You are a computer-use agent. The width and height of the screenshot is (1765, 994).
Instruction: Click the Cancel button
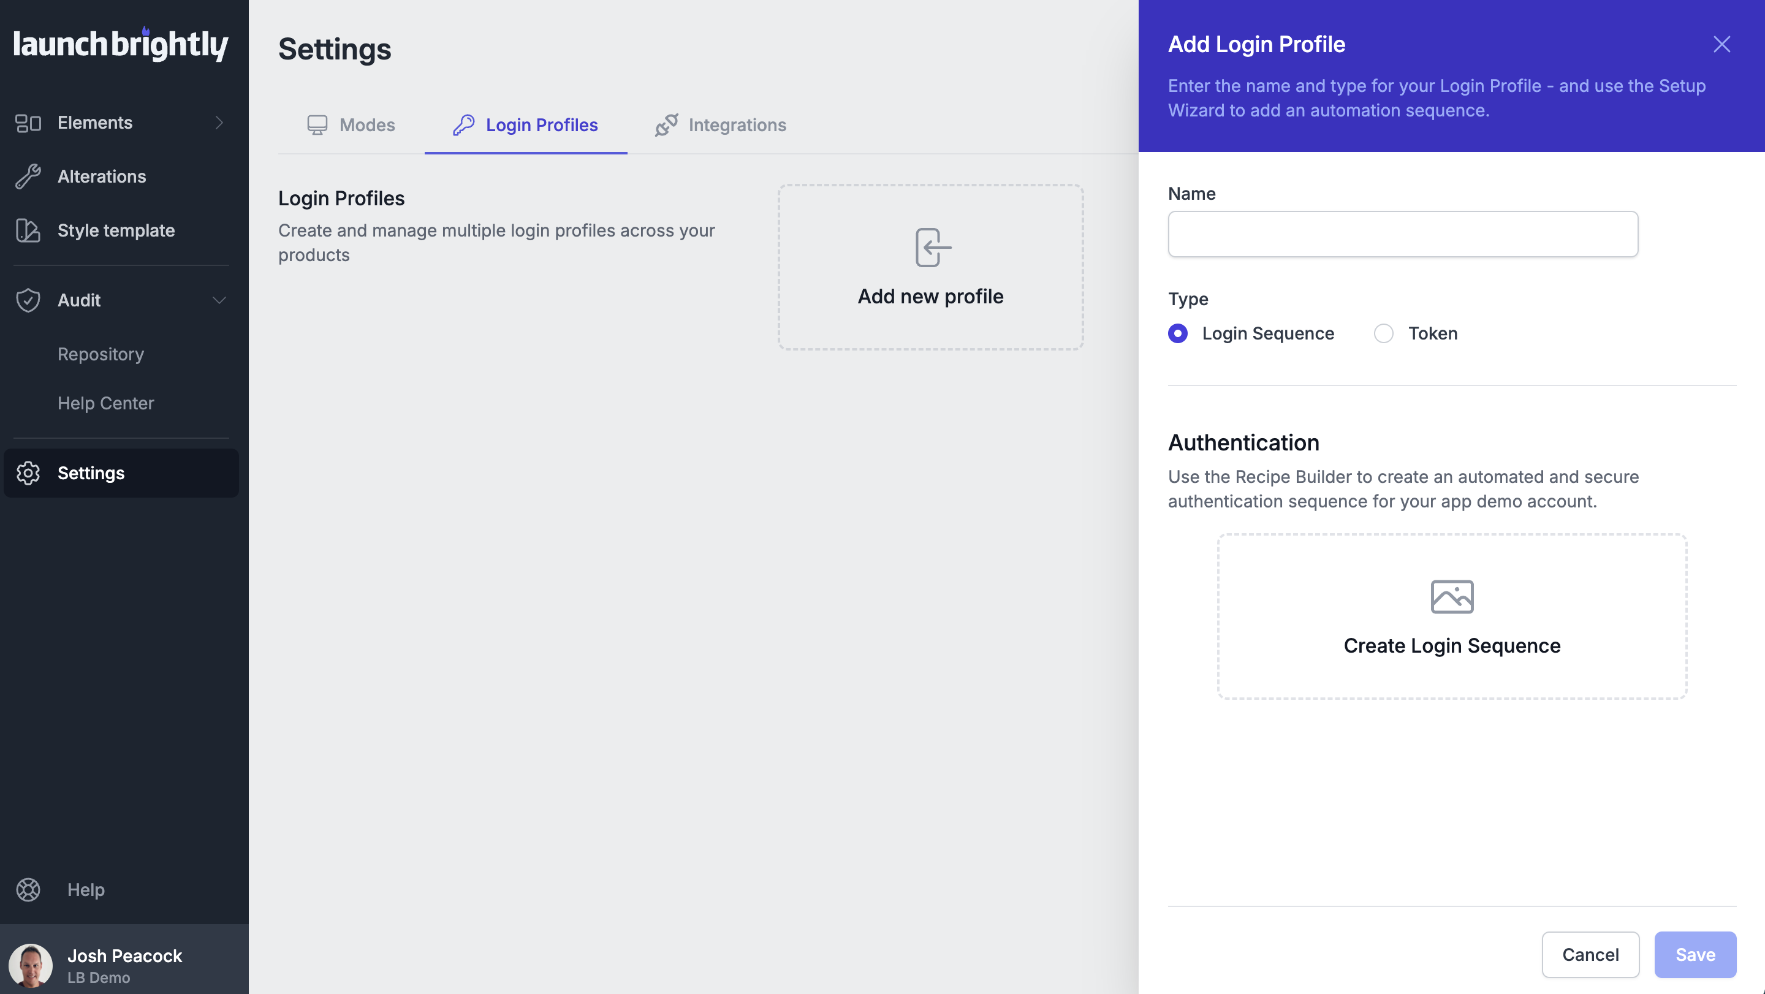[x=1590, y=954]
